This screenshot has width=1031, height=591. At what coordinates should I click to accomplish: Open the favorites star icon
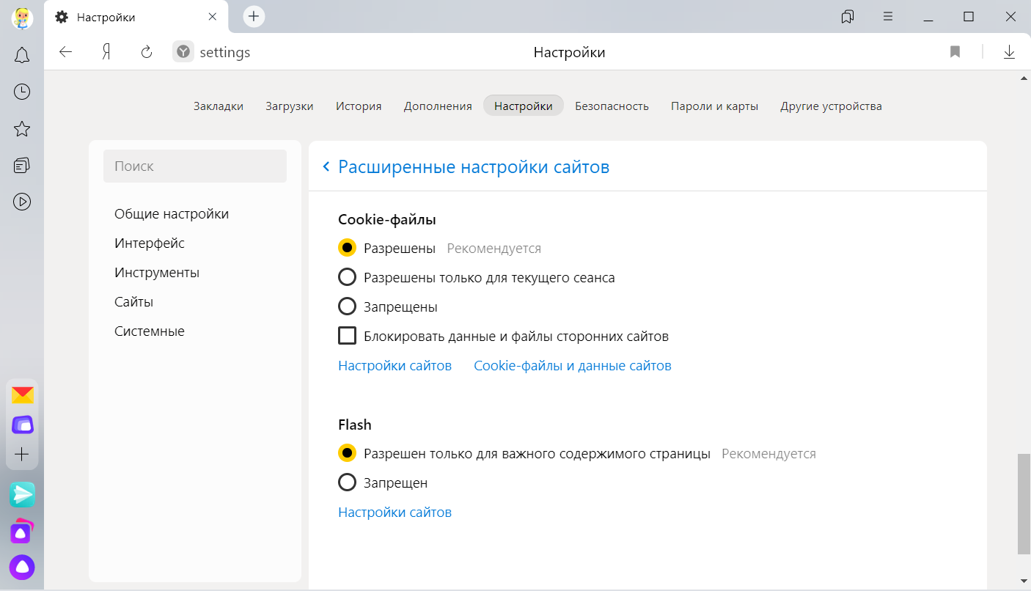22,129
